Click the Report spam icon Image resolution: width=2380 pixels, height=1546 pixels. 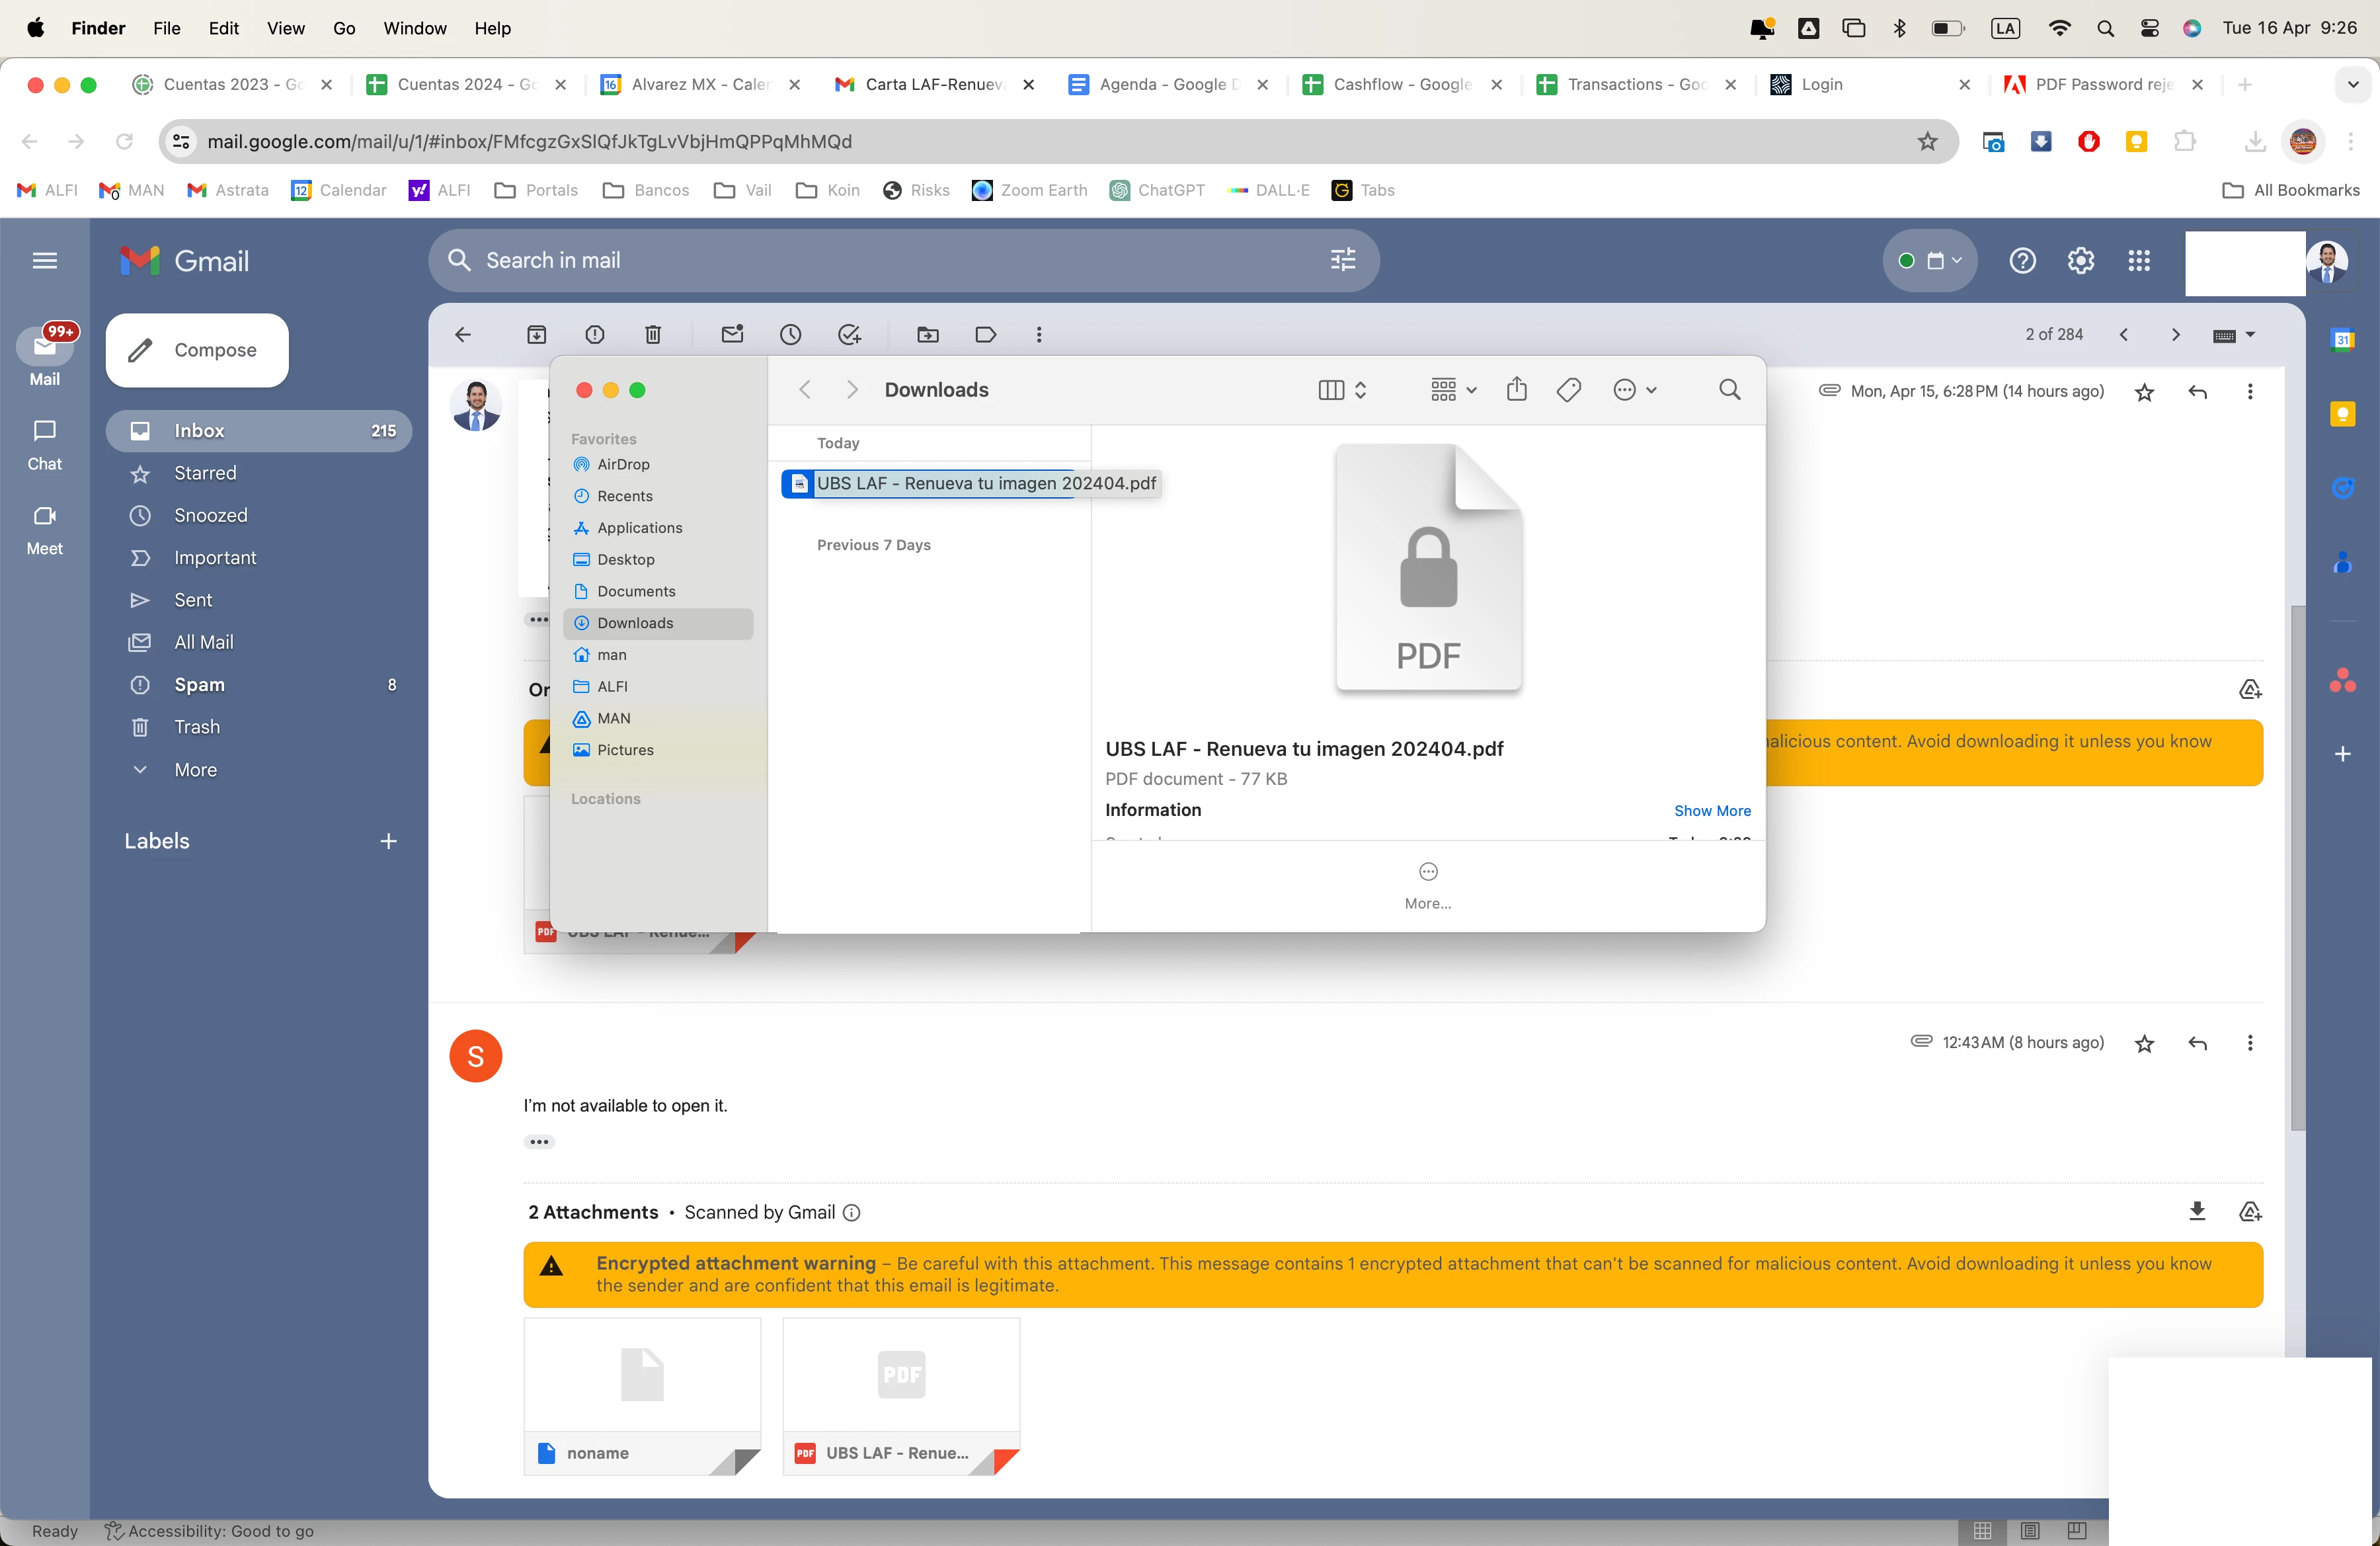594,335
